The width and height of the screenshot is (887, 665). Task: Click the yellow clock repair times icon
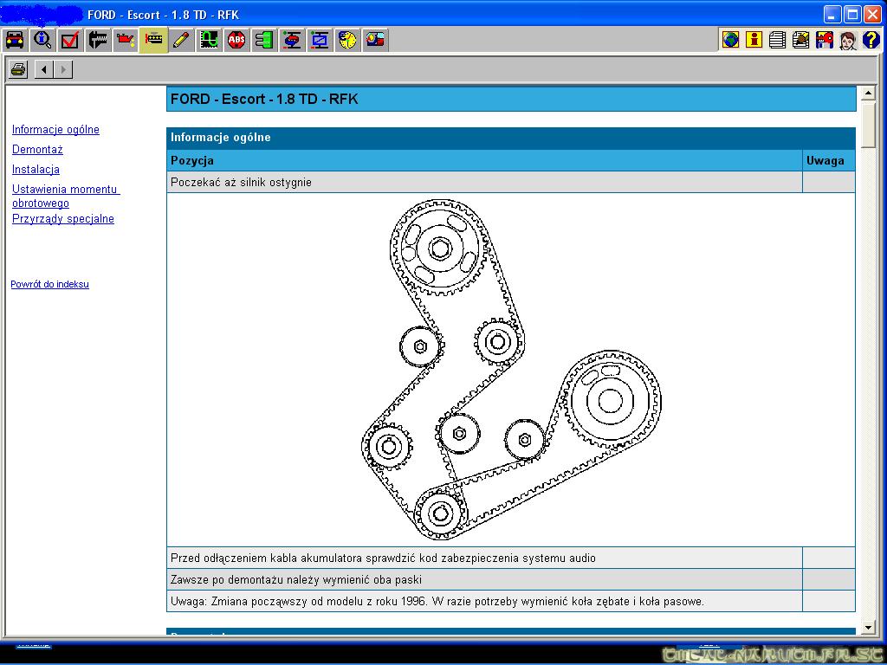click(347, 40)
